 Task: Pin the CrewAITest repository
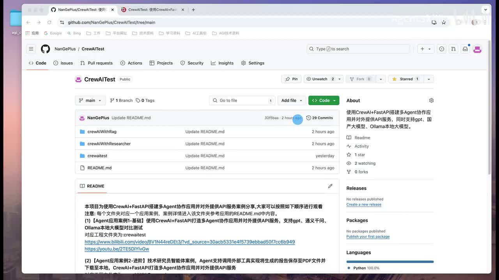click(x=291, y=79)
